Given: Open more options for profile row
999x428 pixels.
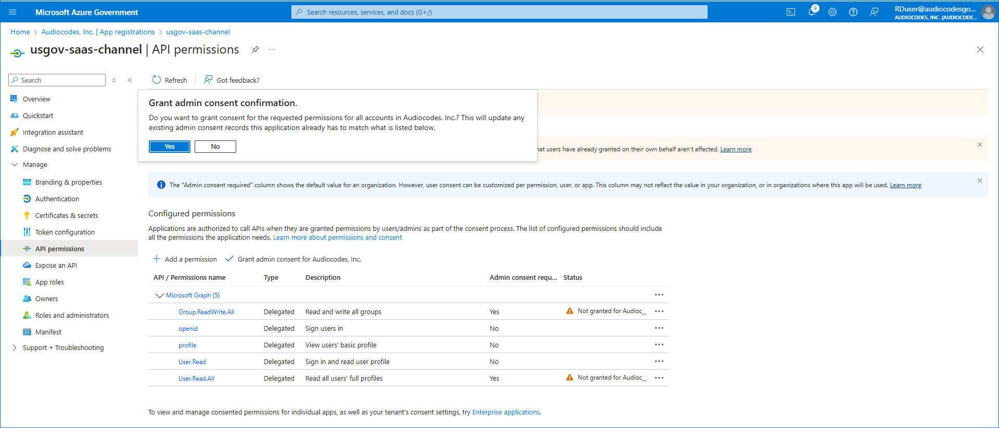Looking at the screenshot, I should point(659,345).
